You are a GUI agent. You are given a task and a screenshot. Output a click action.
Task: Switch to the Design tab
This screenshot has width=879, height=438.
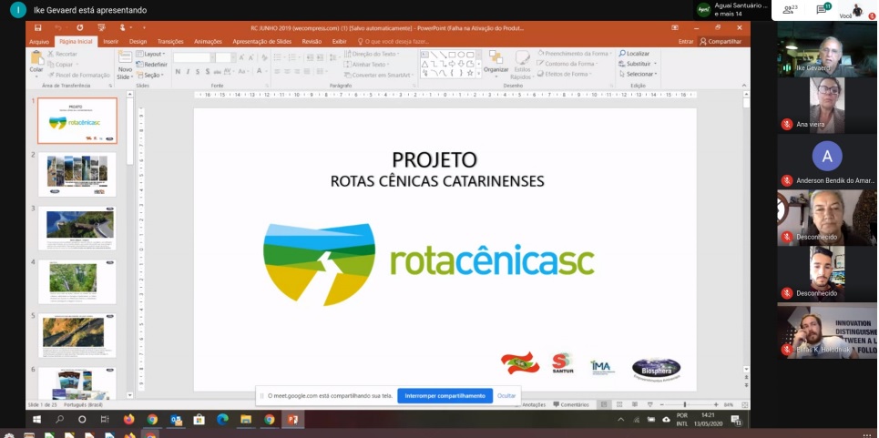point(138,42)
